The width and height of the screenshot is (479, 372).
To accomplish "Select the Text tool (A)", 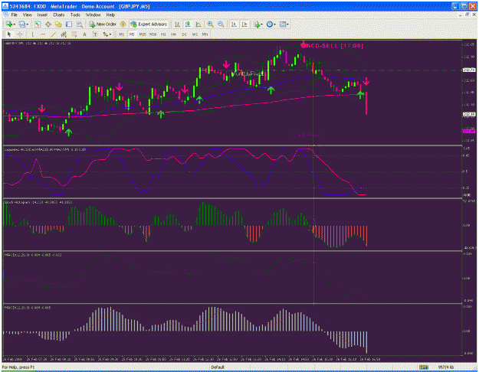I will coord(84,34).
